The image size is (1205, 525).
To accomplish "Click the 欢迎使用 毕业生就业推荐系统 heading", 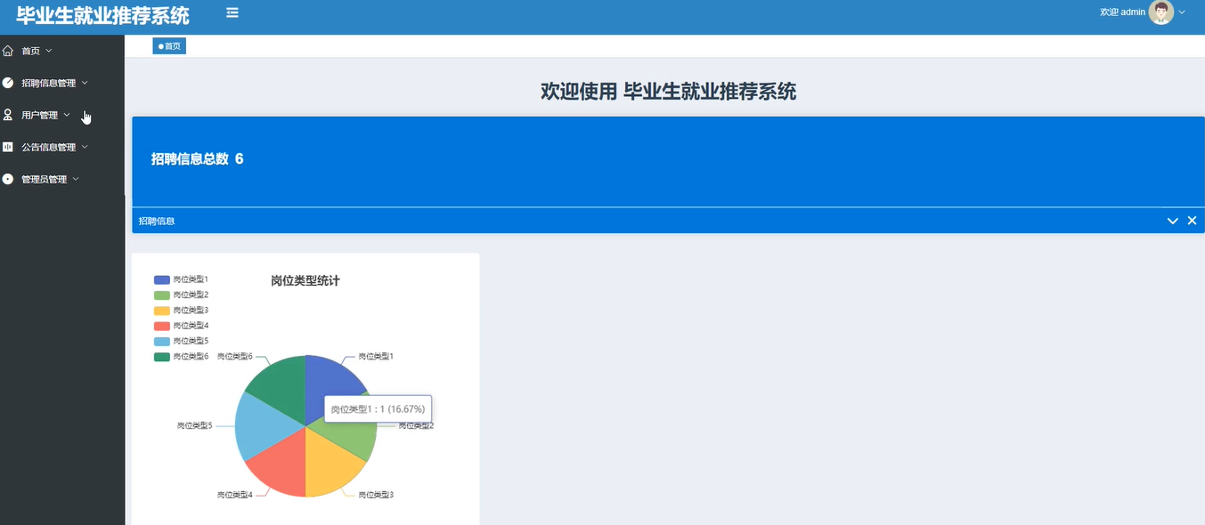I will click(668, 91).
